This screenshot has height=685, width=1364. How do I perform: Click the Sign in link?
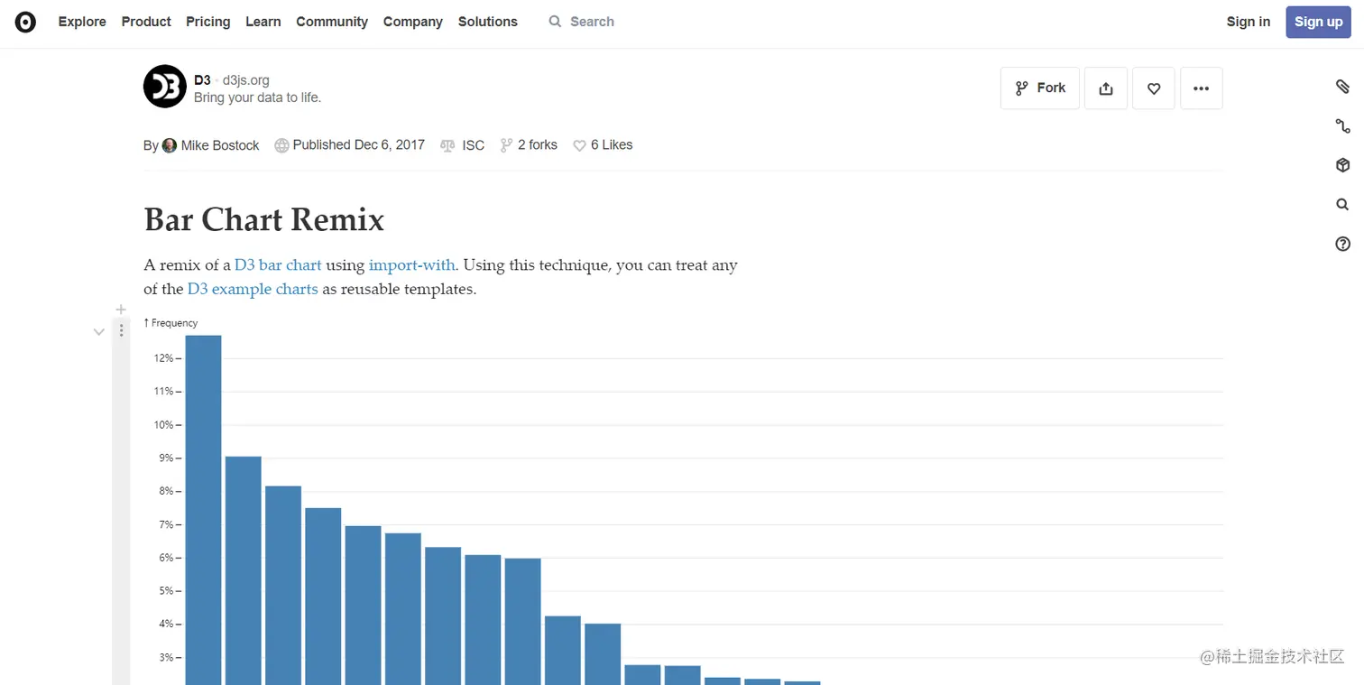tap(1249, 22)
